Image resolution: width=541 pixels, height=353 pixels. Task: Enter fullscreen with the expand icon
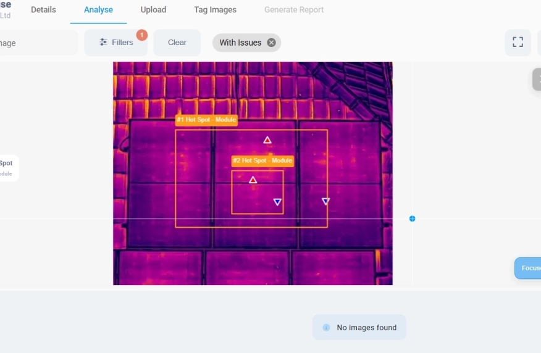click(x=518, y=42)
